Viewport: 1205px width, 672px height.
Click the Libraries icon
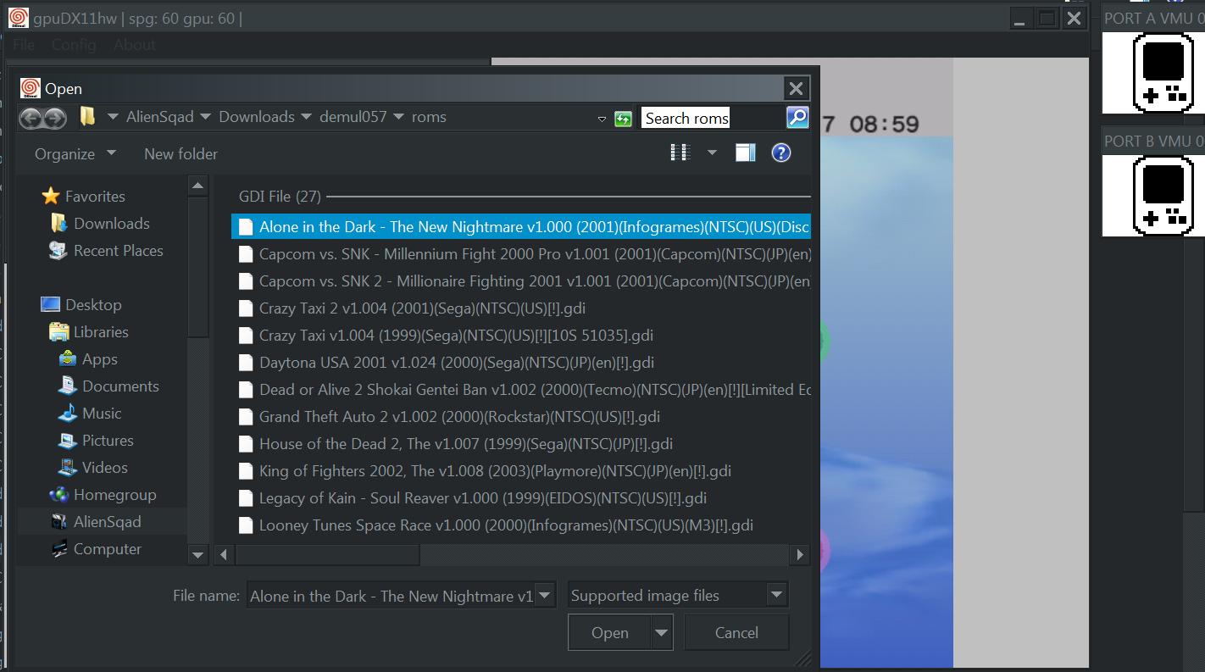click(58, 331)
